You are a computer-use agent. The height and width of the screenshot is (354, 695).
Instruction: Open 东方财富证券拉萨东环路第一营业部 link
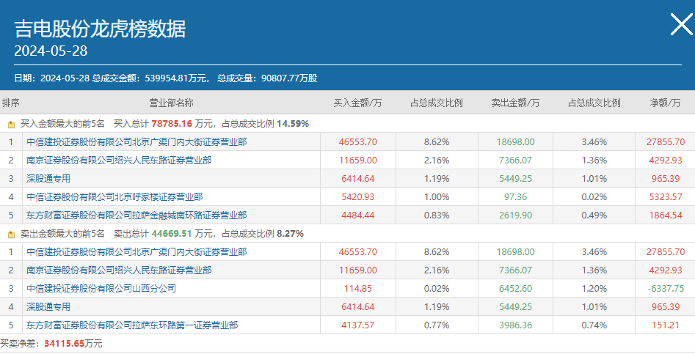[132, 325]
